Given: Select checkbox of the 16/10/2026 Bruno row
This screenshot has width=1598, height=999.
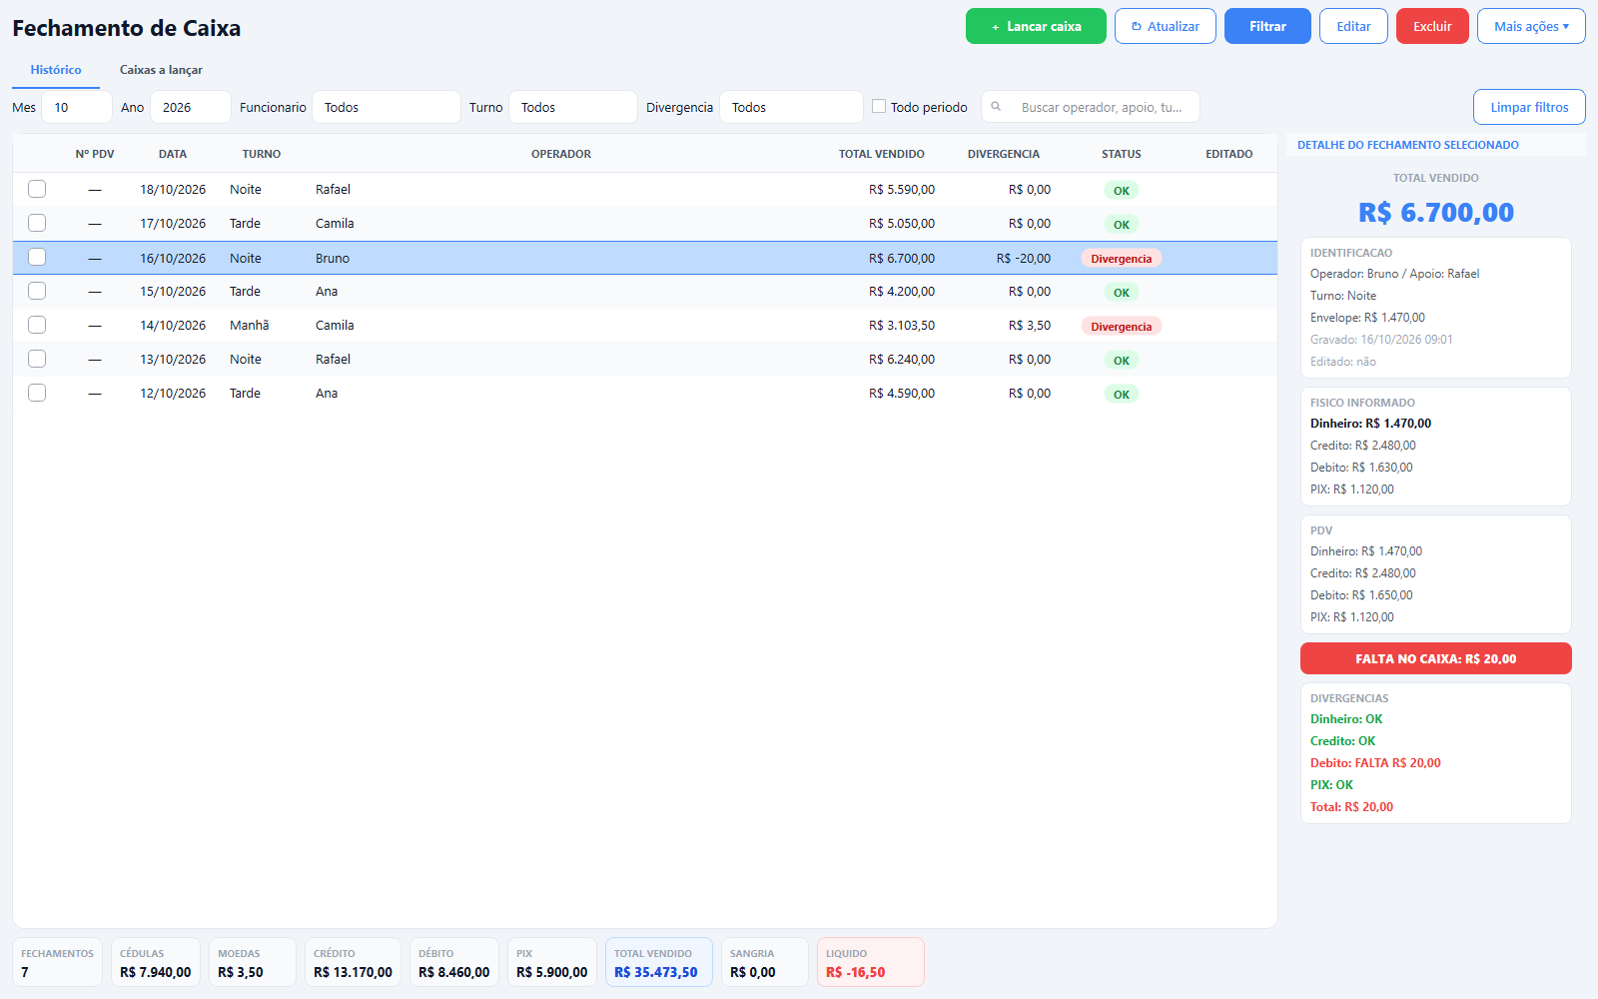Looking at the screenshot, I should 37,257.
